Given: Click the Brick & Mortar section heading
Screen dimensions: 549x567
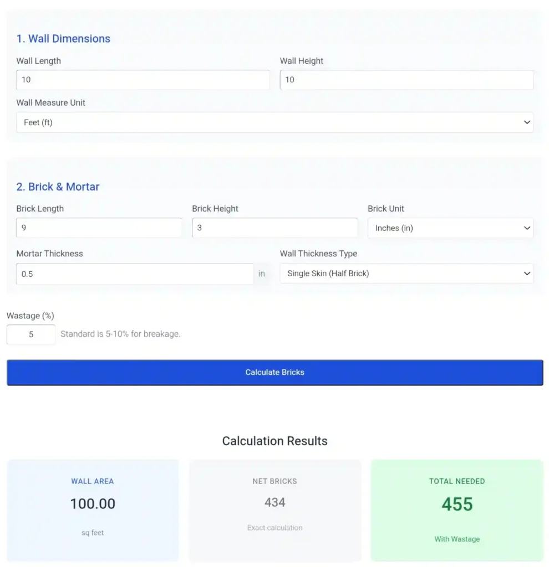Looking at the screenshot, I should (58, 187).
